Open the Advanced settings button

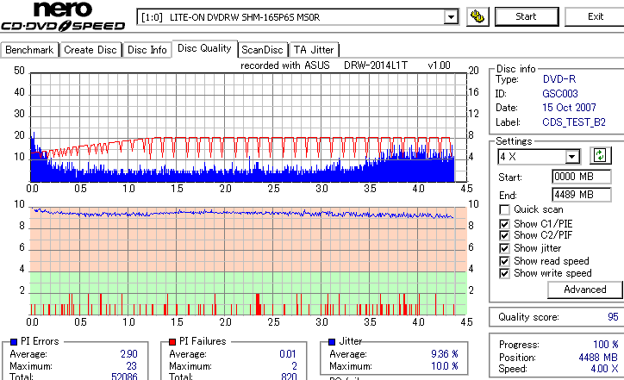(584, 290)
